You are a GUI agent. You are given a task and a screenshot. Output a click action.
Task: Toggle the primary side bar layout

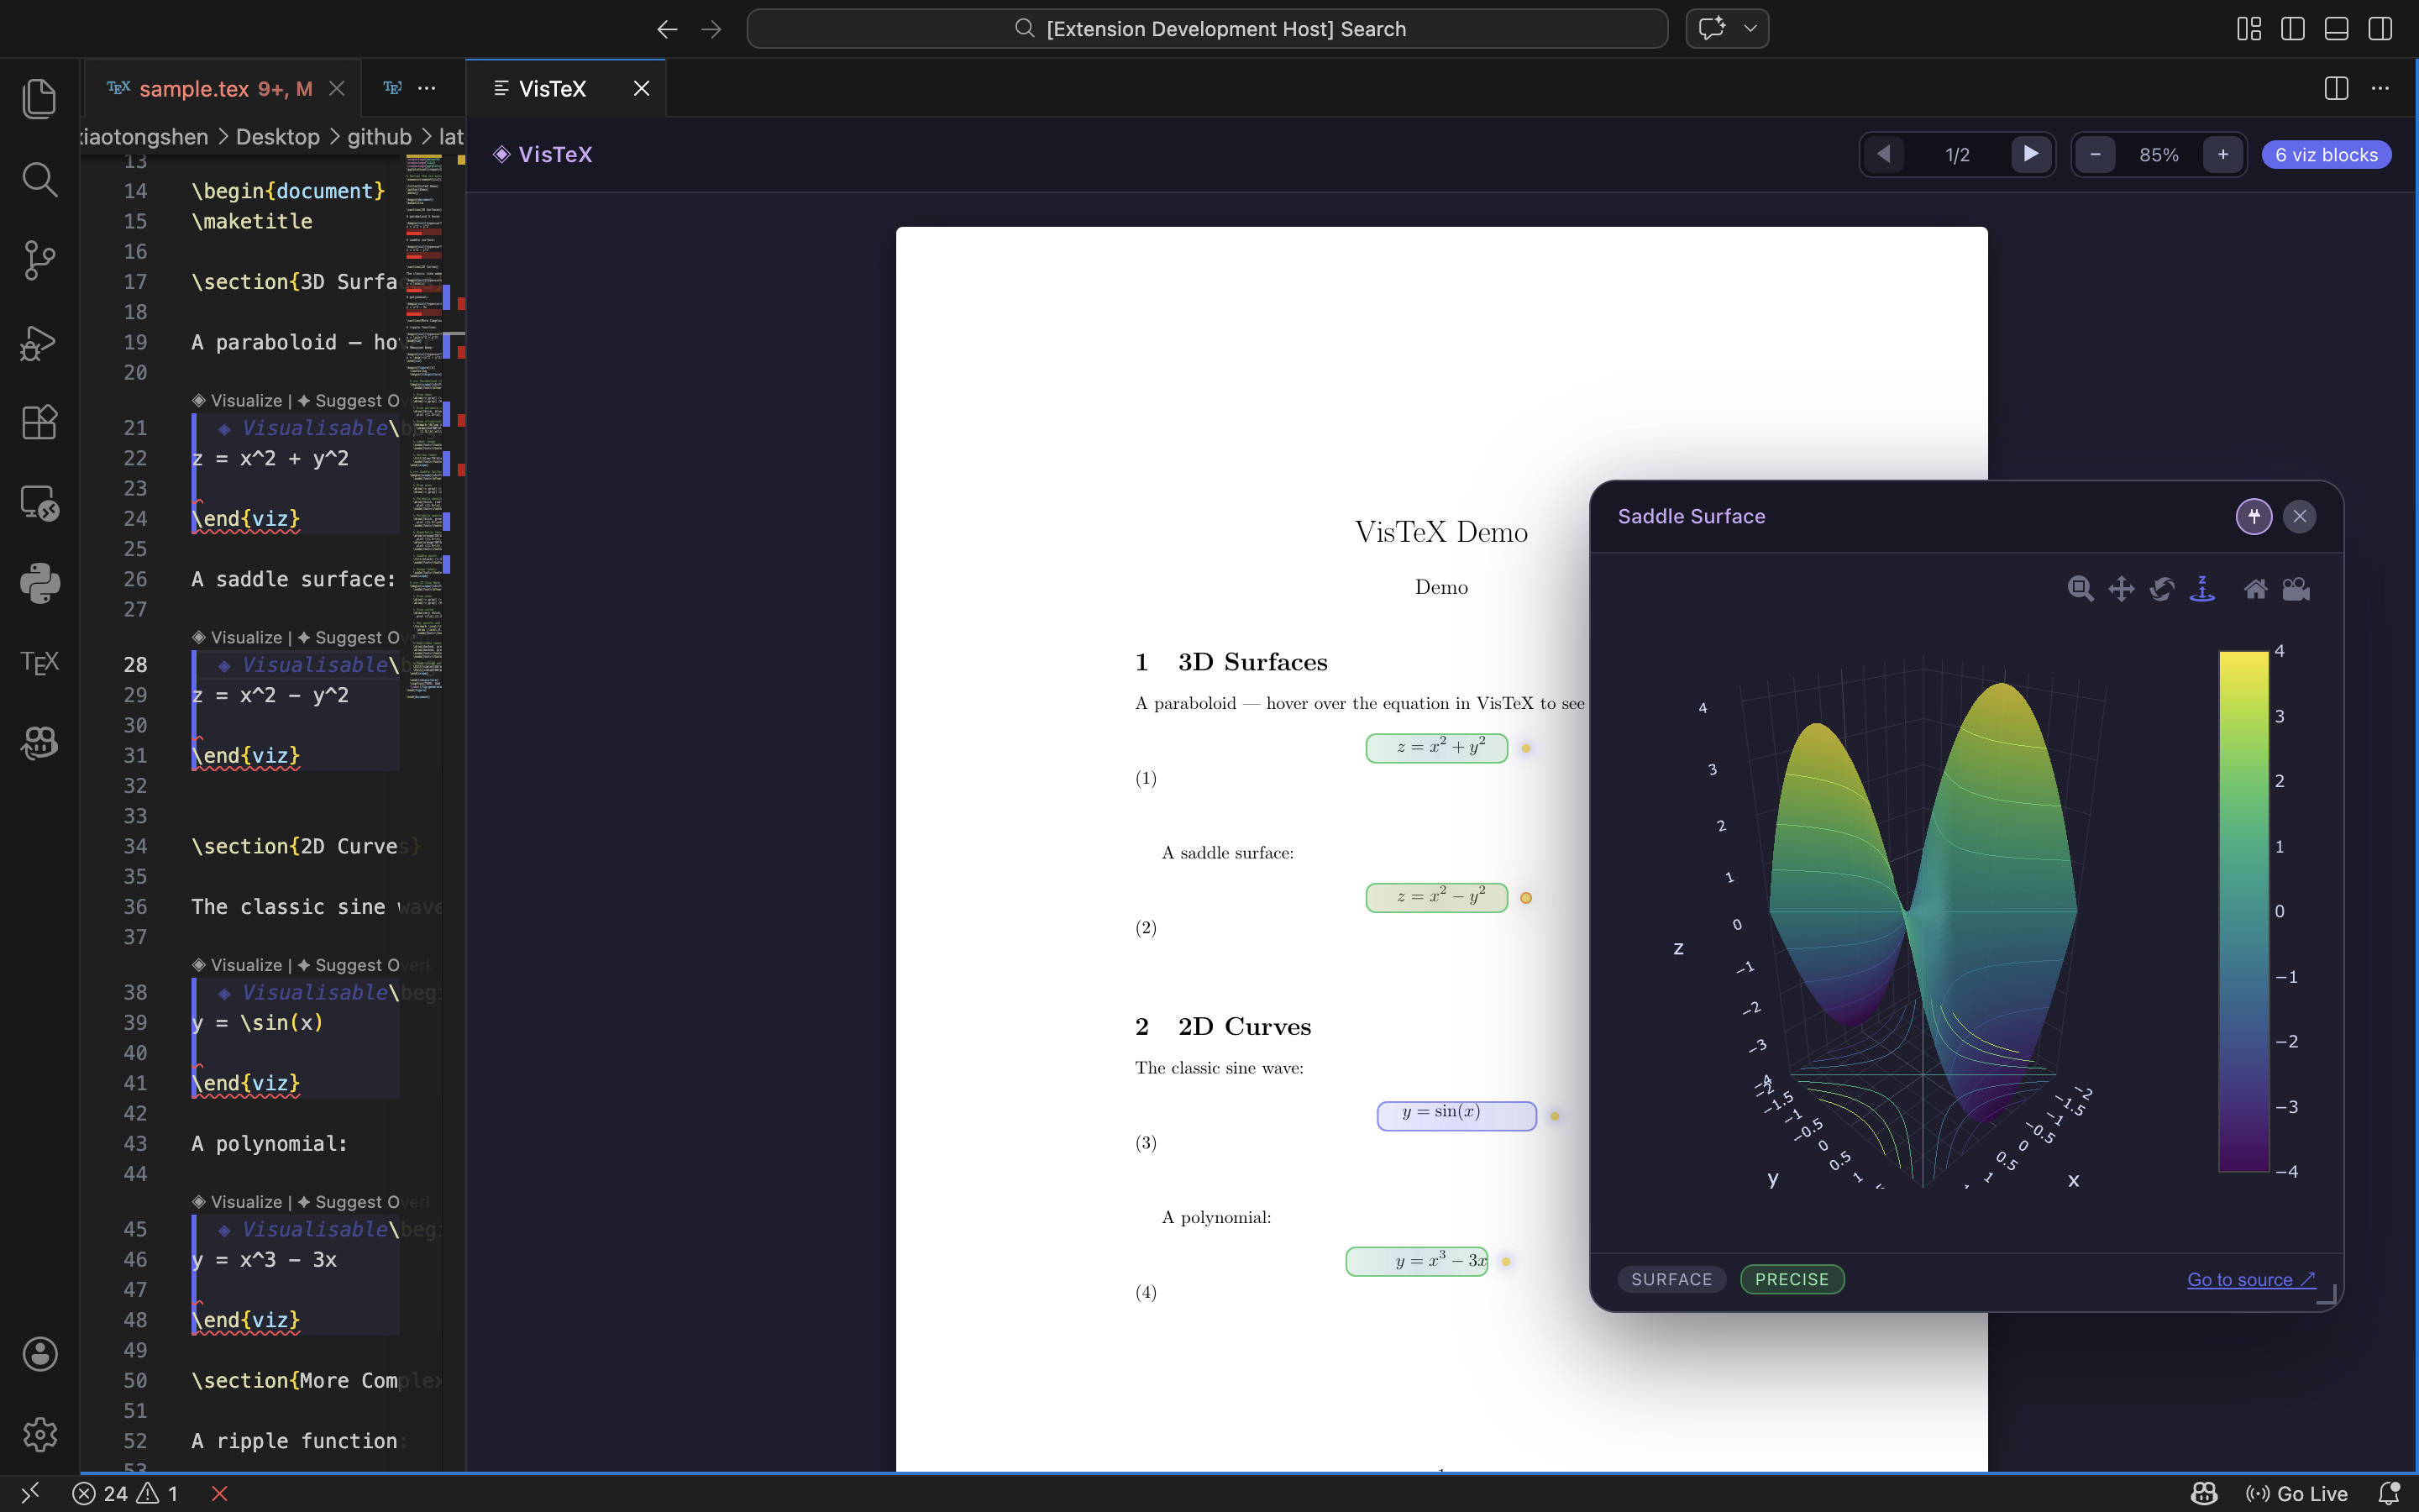[2293, 29]
